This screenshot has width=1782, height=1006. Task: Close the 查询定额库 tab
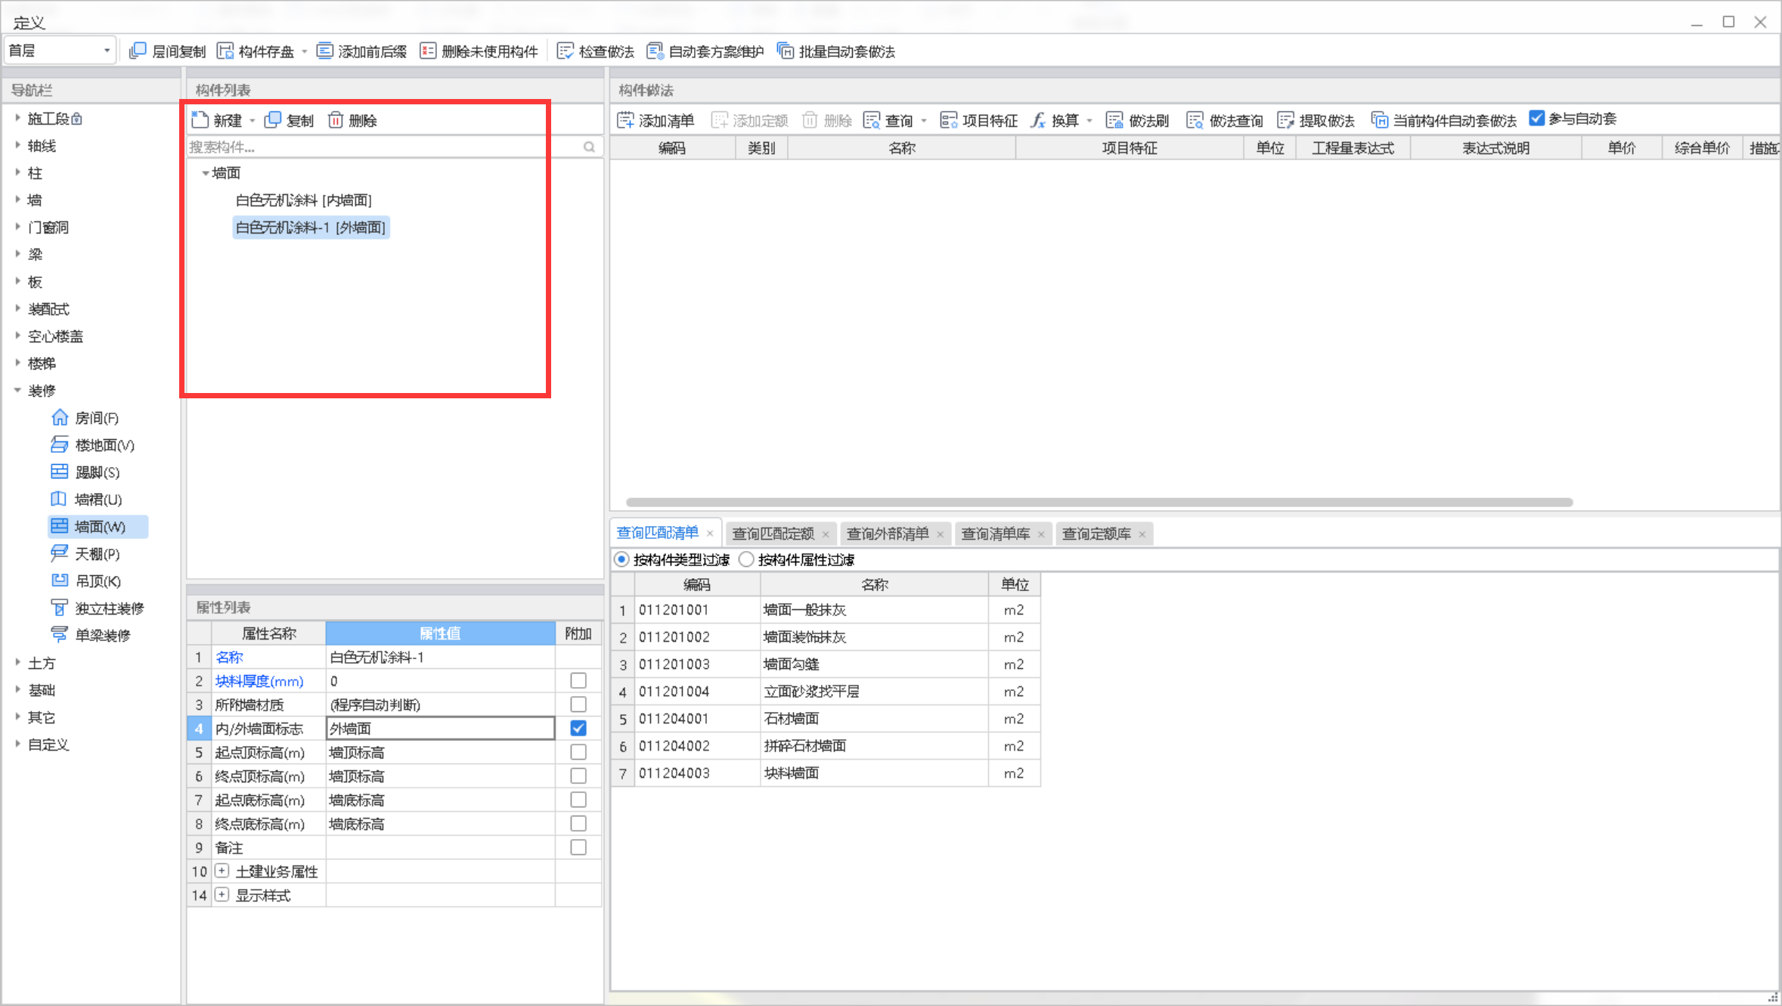(x=1142, y=534)
